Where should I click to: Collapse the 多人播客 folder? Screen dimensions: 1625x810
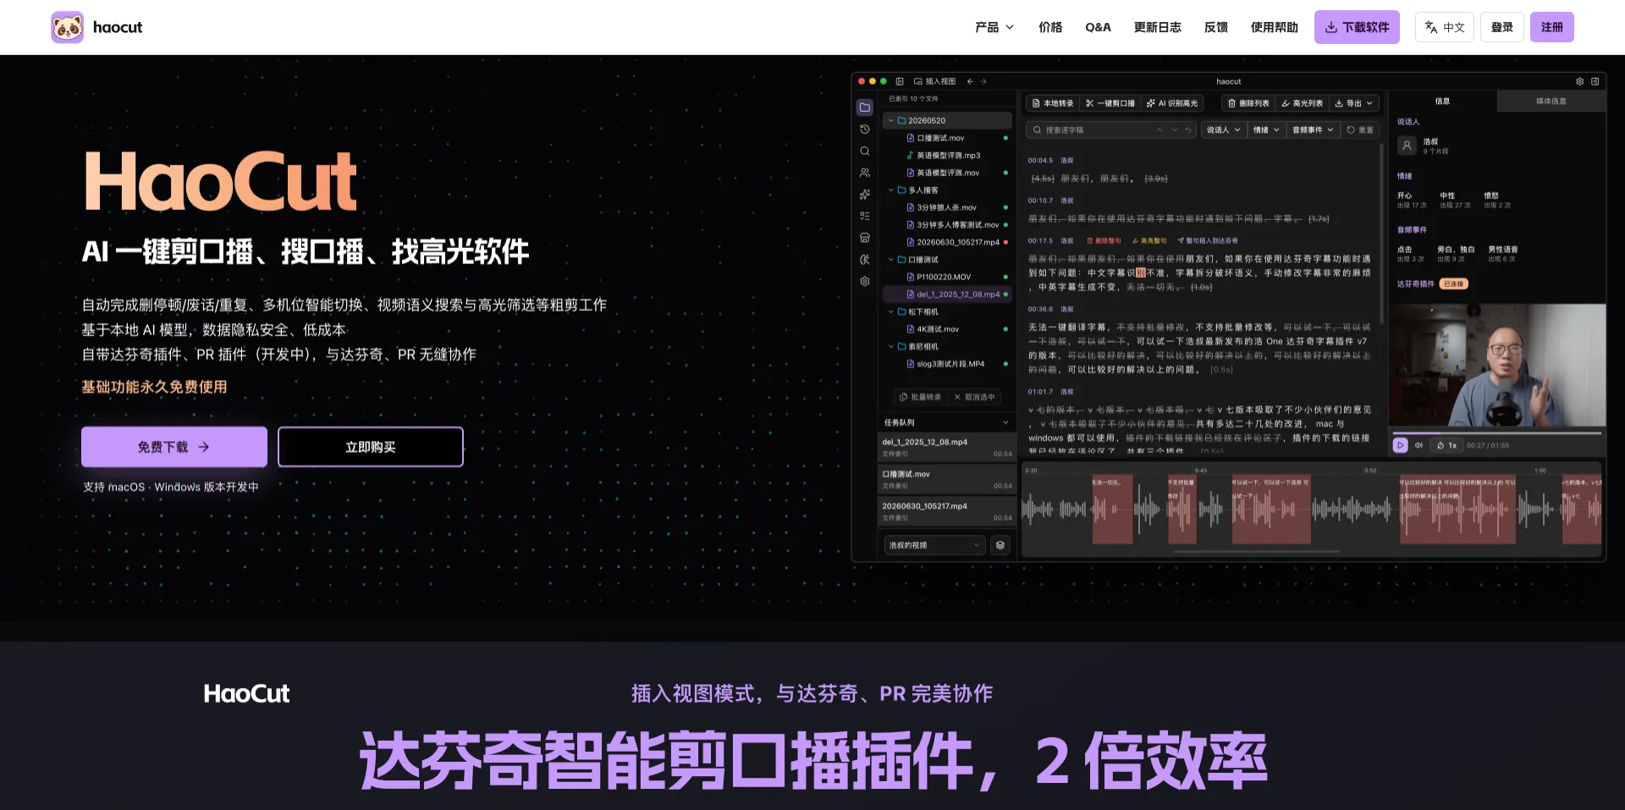[890, 190]
